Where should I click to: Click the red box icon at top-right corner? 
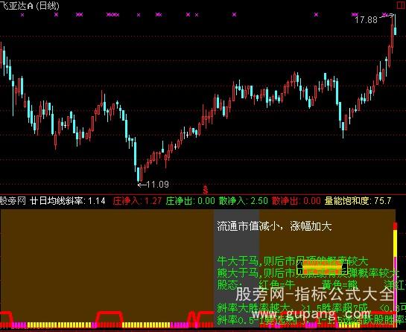pyautogui.click(x=402, y=5)
